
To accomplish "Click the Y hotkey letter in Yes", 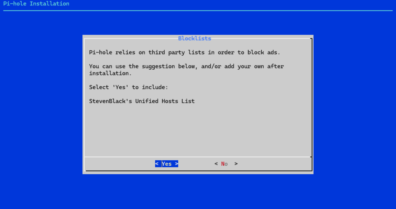I will click(164, 164).
